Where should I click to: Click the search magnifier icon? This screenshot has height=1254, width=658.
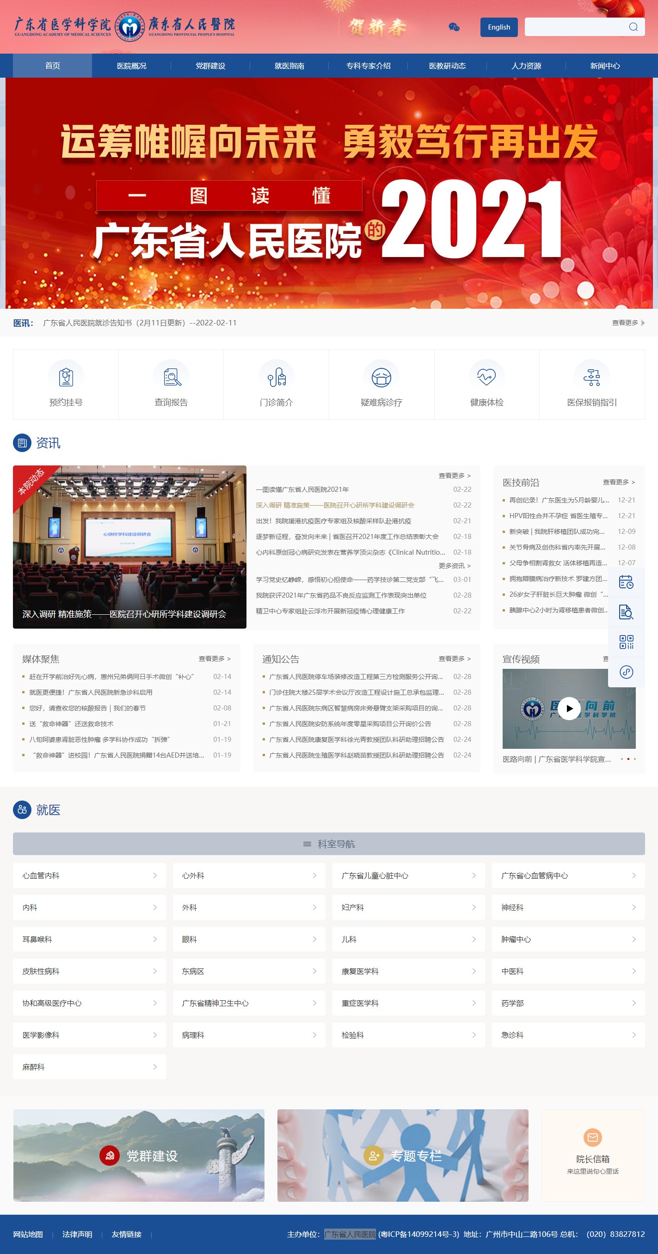[x=633, y=27]
